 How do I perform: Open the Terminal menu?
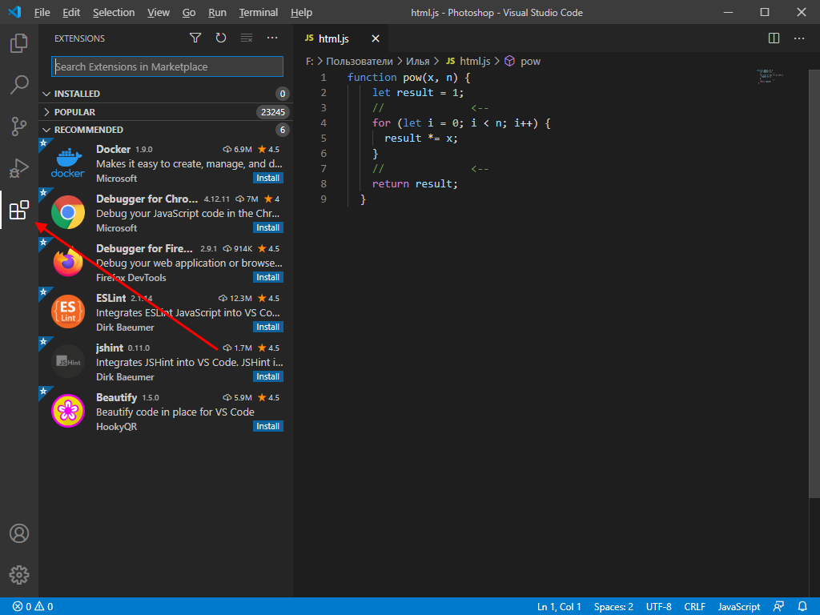[x=258, y=12]
